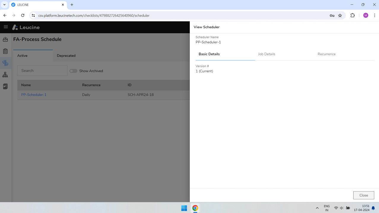
Task: Click the PP-Scheduler-1 scheduler name value
Action: tap(208, 42)
